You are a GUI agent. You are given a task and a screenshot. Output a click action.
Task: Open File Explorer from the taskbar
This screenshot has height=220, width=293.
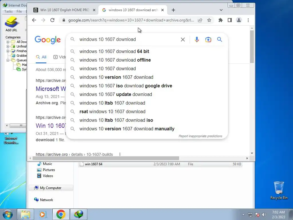point(25,214)
